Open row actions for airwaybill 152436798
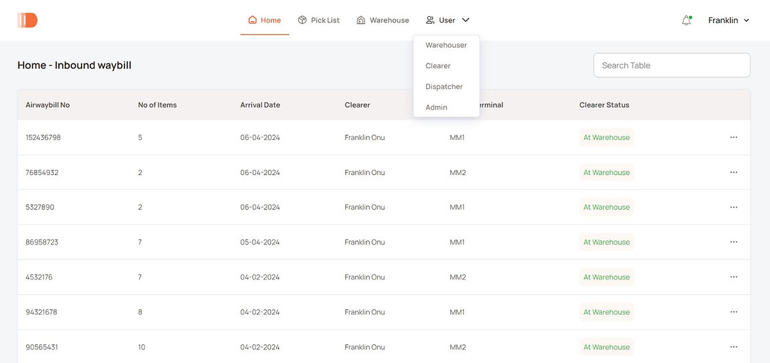 click(733, 137)
